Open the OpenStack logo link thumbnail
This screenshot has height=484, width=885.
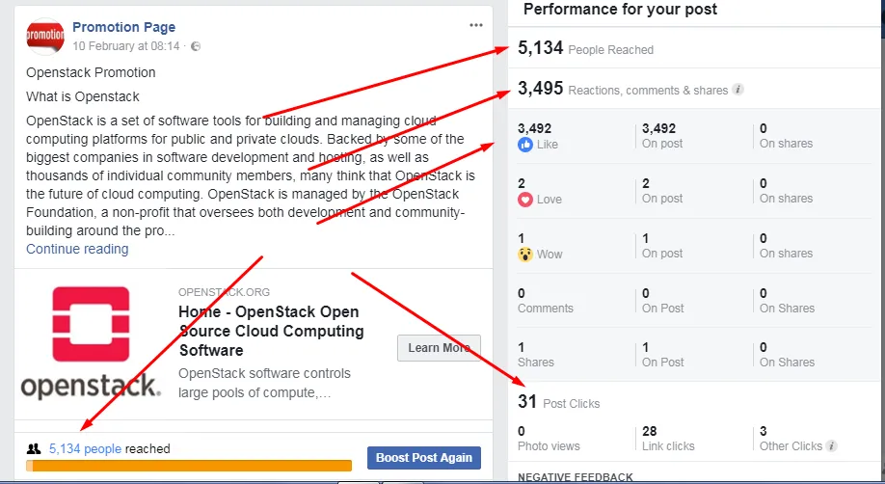91,342
